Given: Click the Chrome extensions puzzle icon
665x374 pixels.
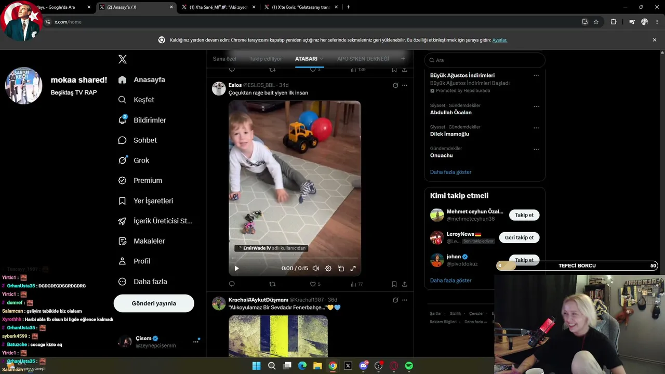Looking at the screenshot, I should click(614, 22).
